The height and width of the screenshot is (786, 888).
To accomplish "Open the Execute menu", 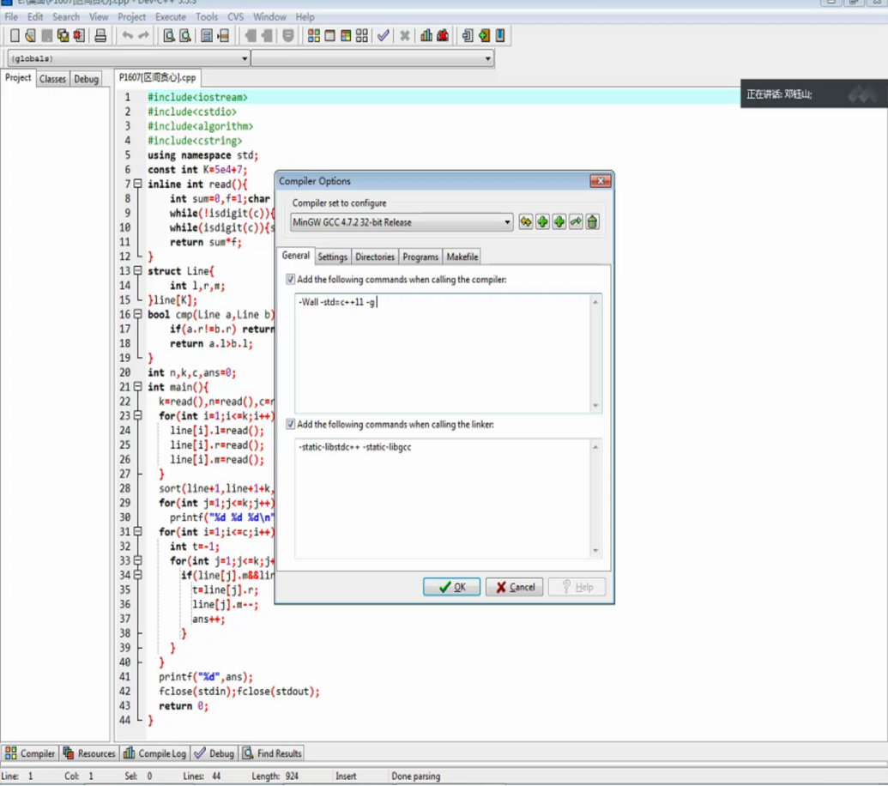I will point(170,16).
